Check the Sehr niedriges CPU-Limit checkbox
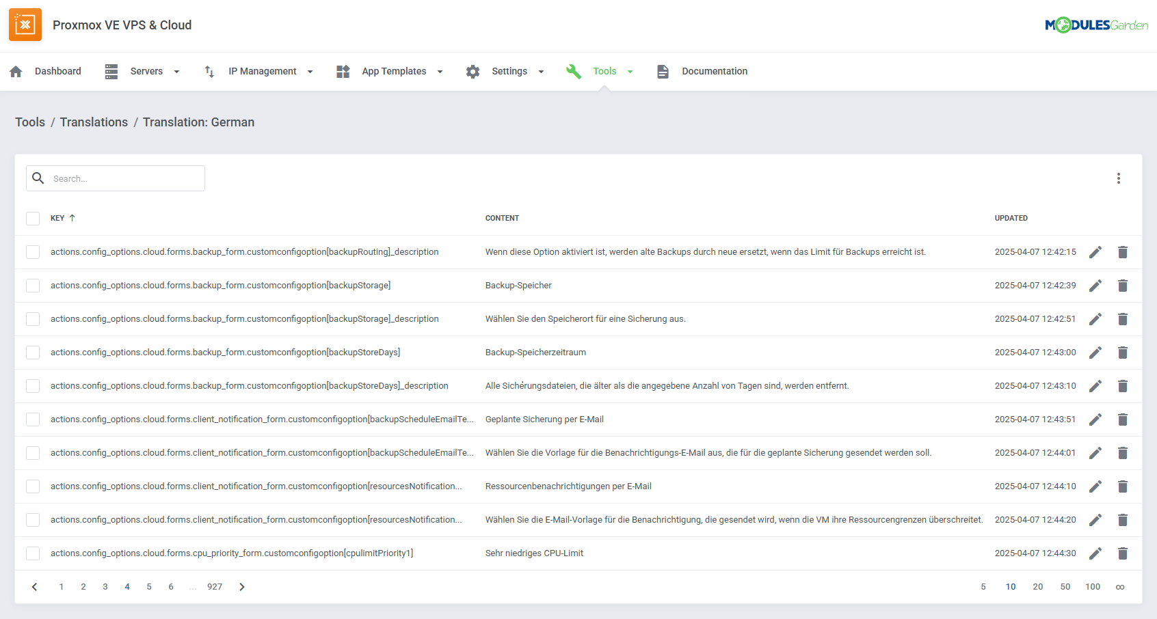This screenshot has width=1157, height=619. (x=33, y=553)
